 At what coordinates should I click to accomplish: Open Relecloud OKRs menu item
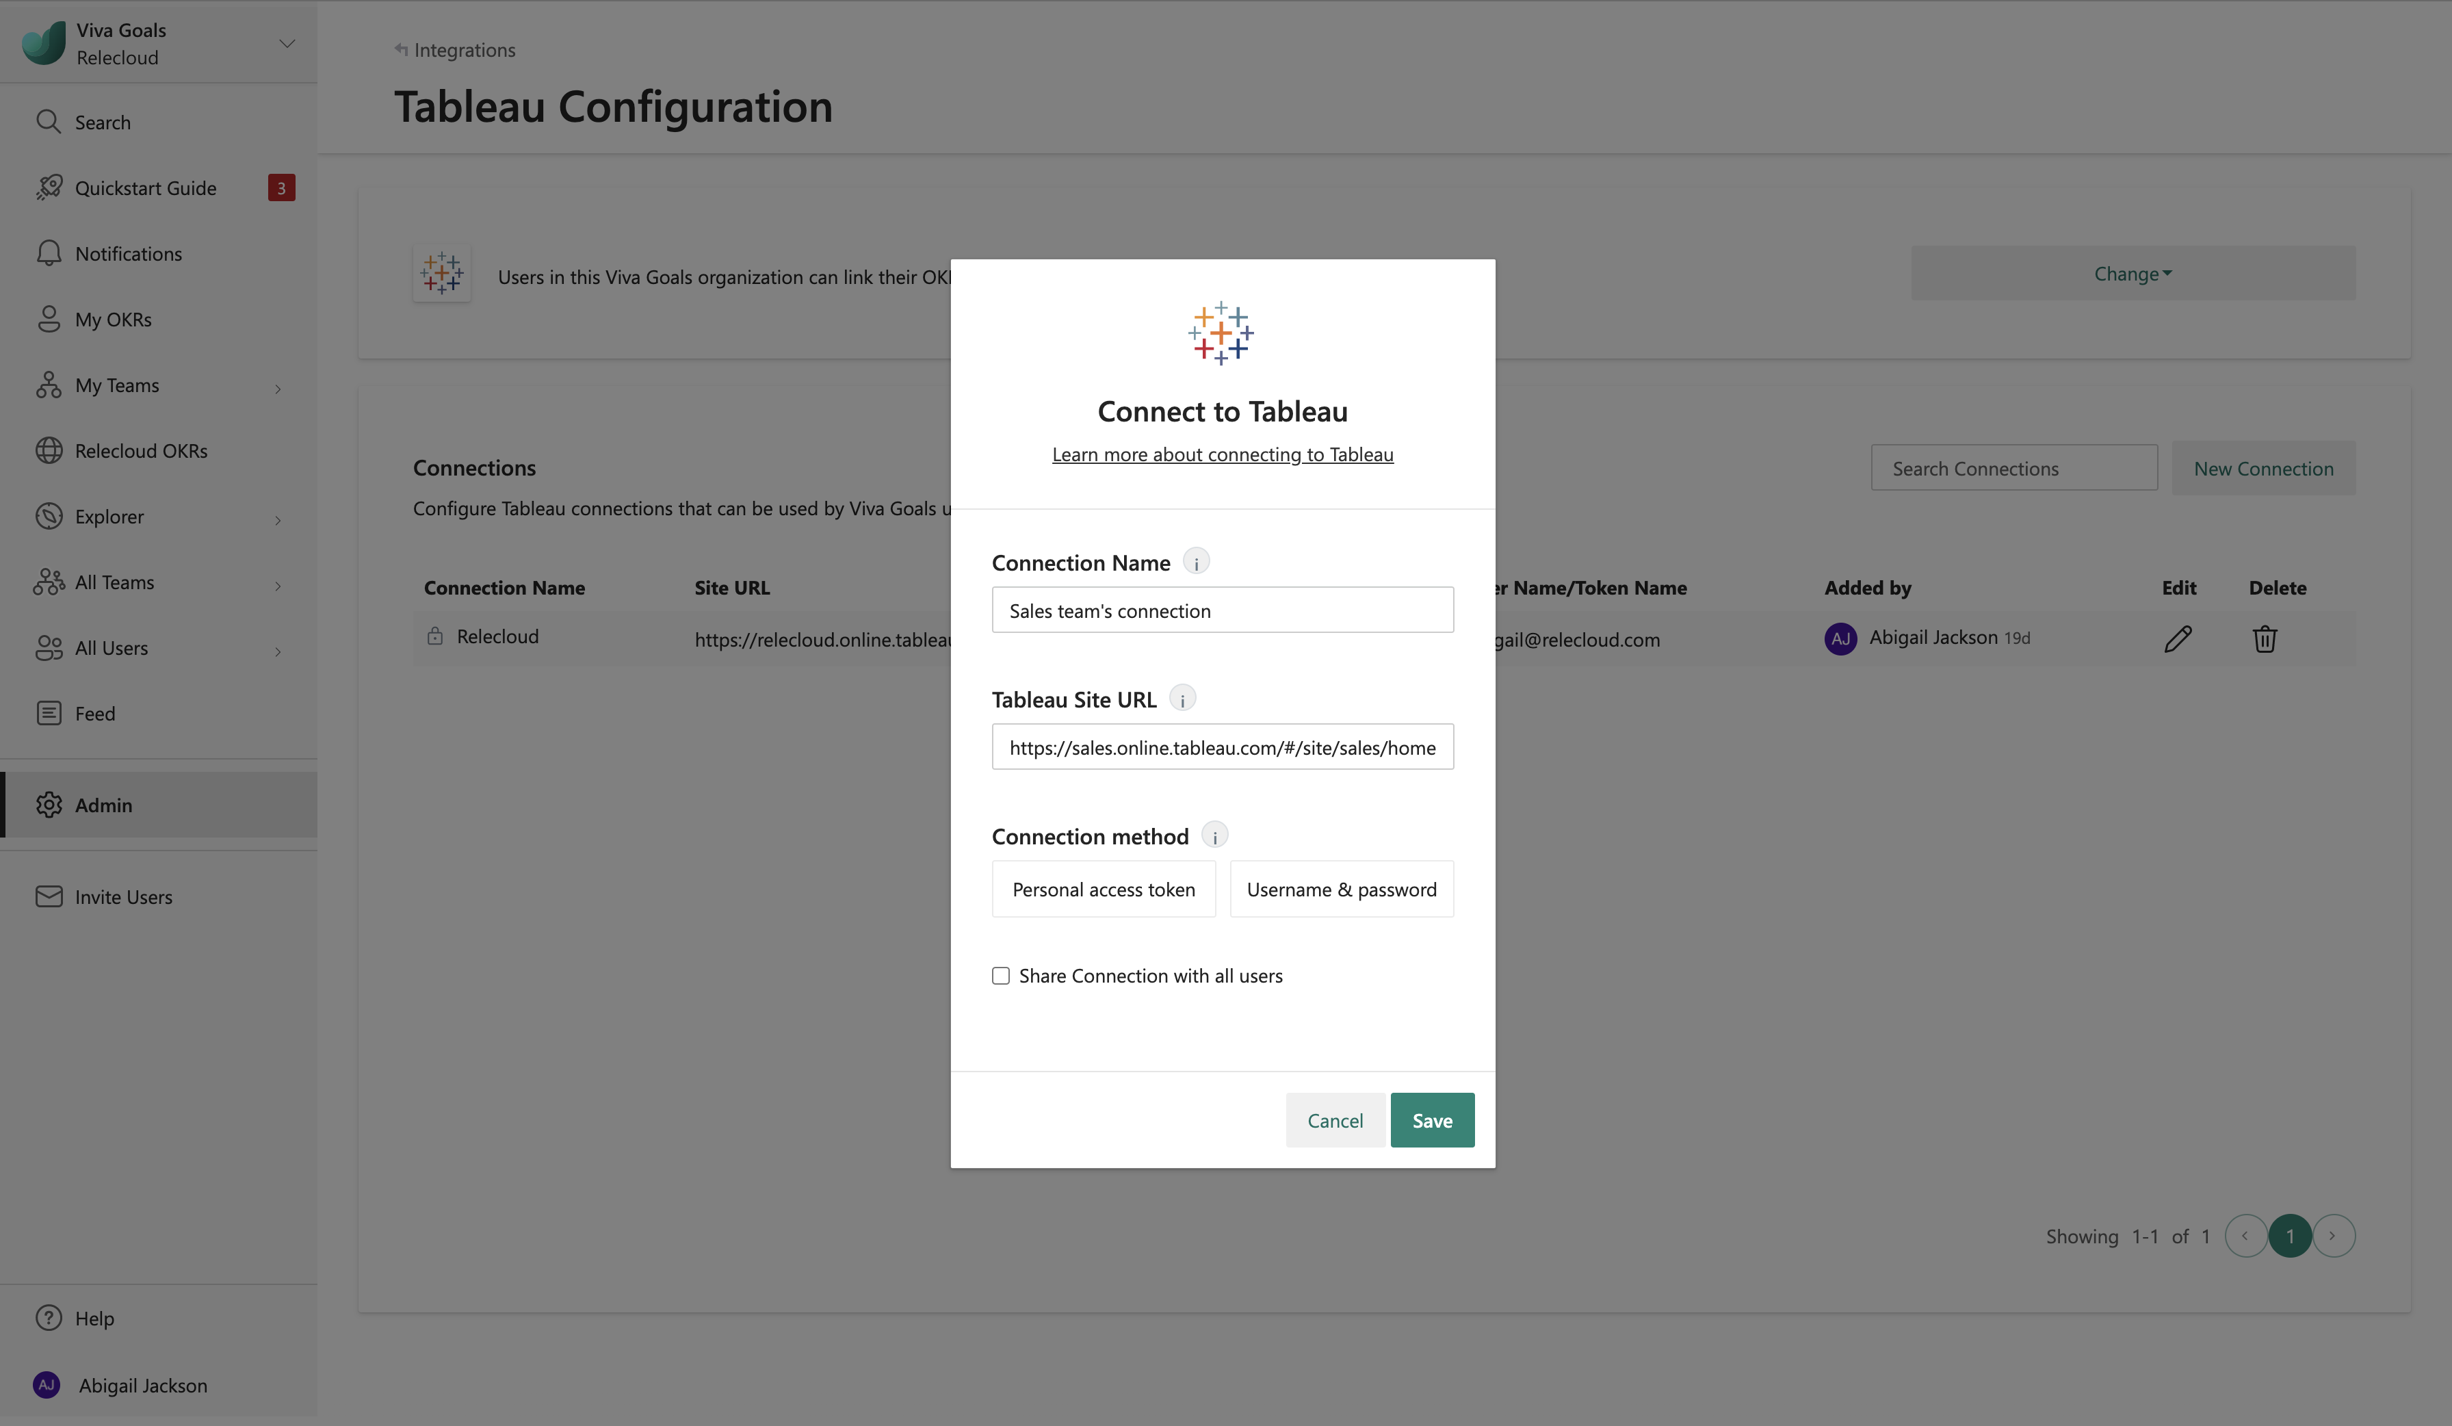click(x=141, y=450)
